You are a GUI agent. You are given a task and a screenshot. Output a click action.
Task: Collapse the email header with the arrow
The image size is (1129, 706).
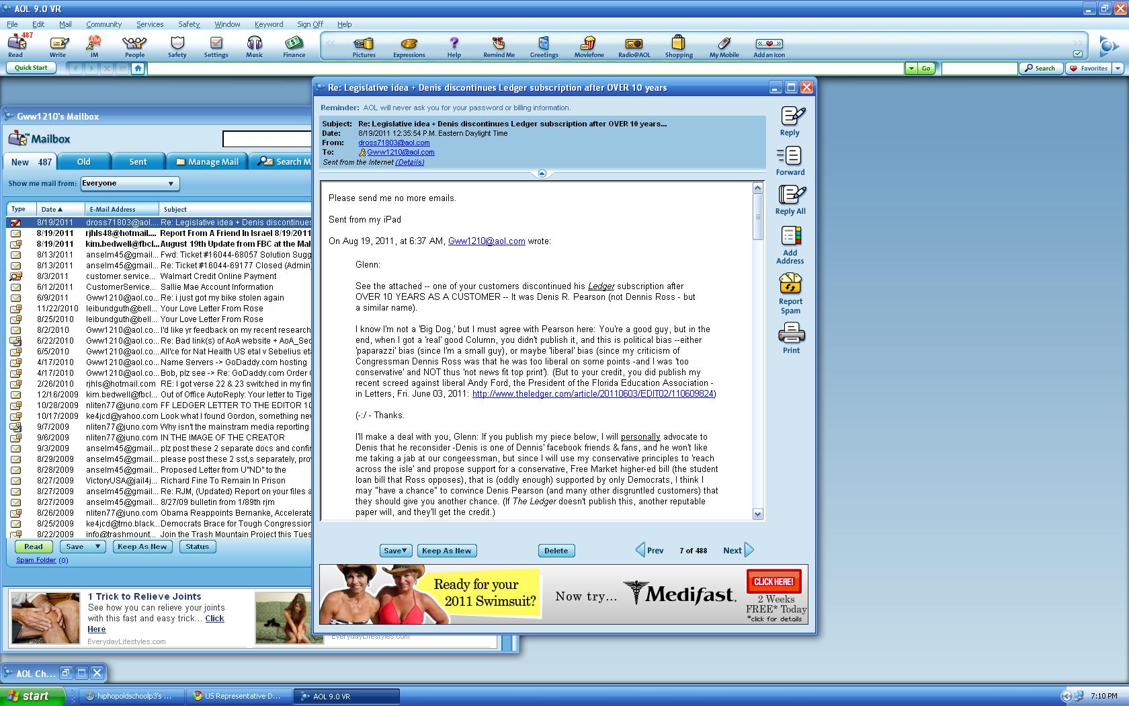point(542,173)
